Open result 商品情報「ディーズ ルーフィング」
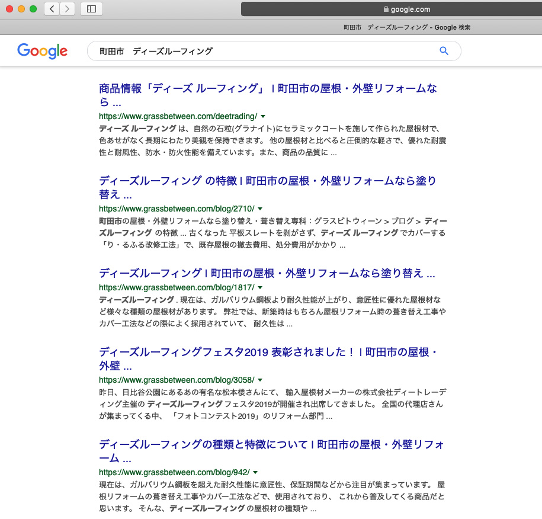Viewport: 542px width, 519px height. pyautogui.click(x=268, y=95)
